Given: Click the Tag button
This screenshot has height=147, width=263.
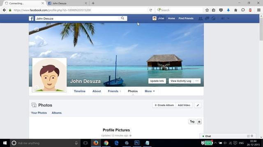Looking at the screenshot, I should pos(192,122).
